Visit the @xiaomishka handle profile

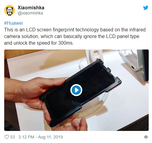30,13
